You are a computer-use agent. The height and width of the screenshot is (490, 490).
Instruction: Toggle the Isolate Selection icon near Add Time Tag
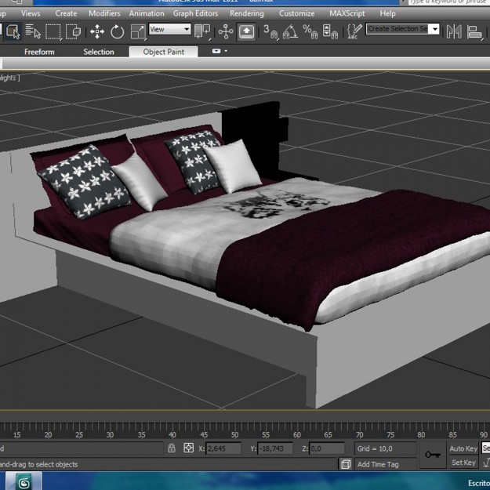(x=345, y=464)
